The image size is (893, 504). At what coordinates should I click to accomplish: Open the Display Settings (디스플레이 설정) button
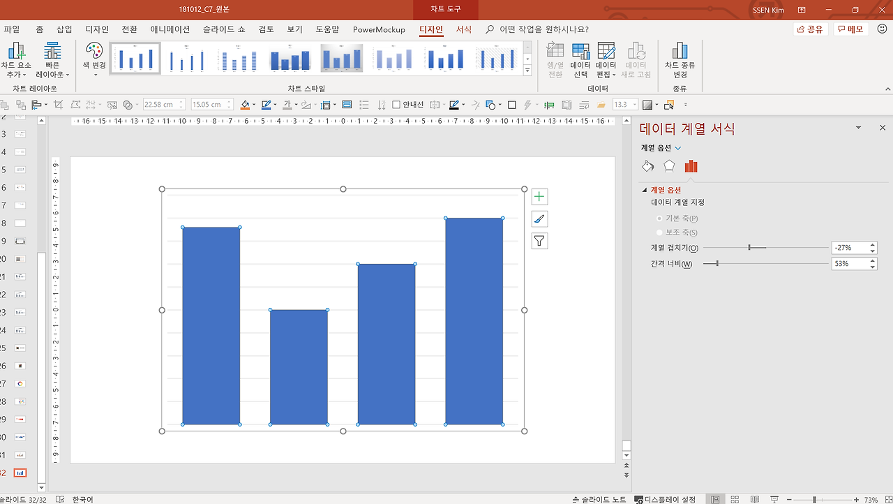tap(665, 500)
